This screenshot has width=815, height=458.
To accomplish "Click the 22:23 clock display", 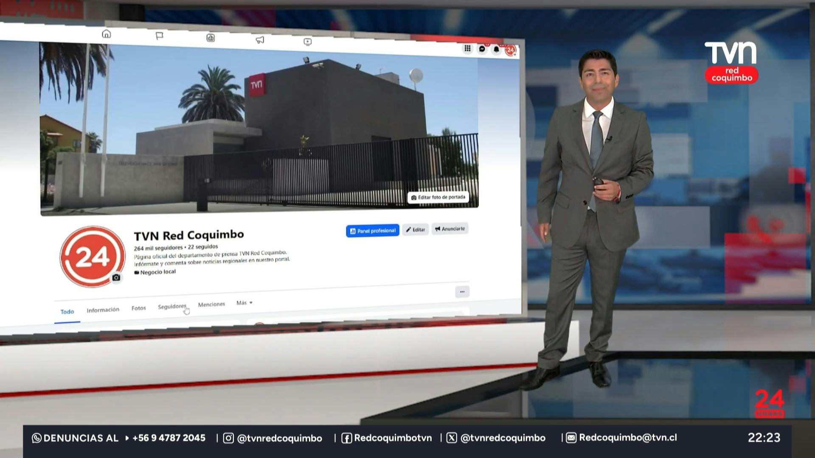I will pyautogui.click(x=764, y=438).
